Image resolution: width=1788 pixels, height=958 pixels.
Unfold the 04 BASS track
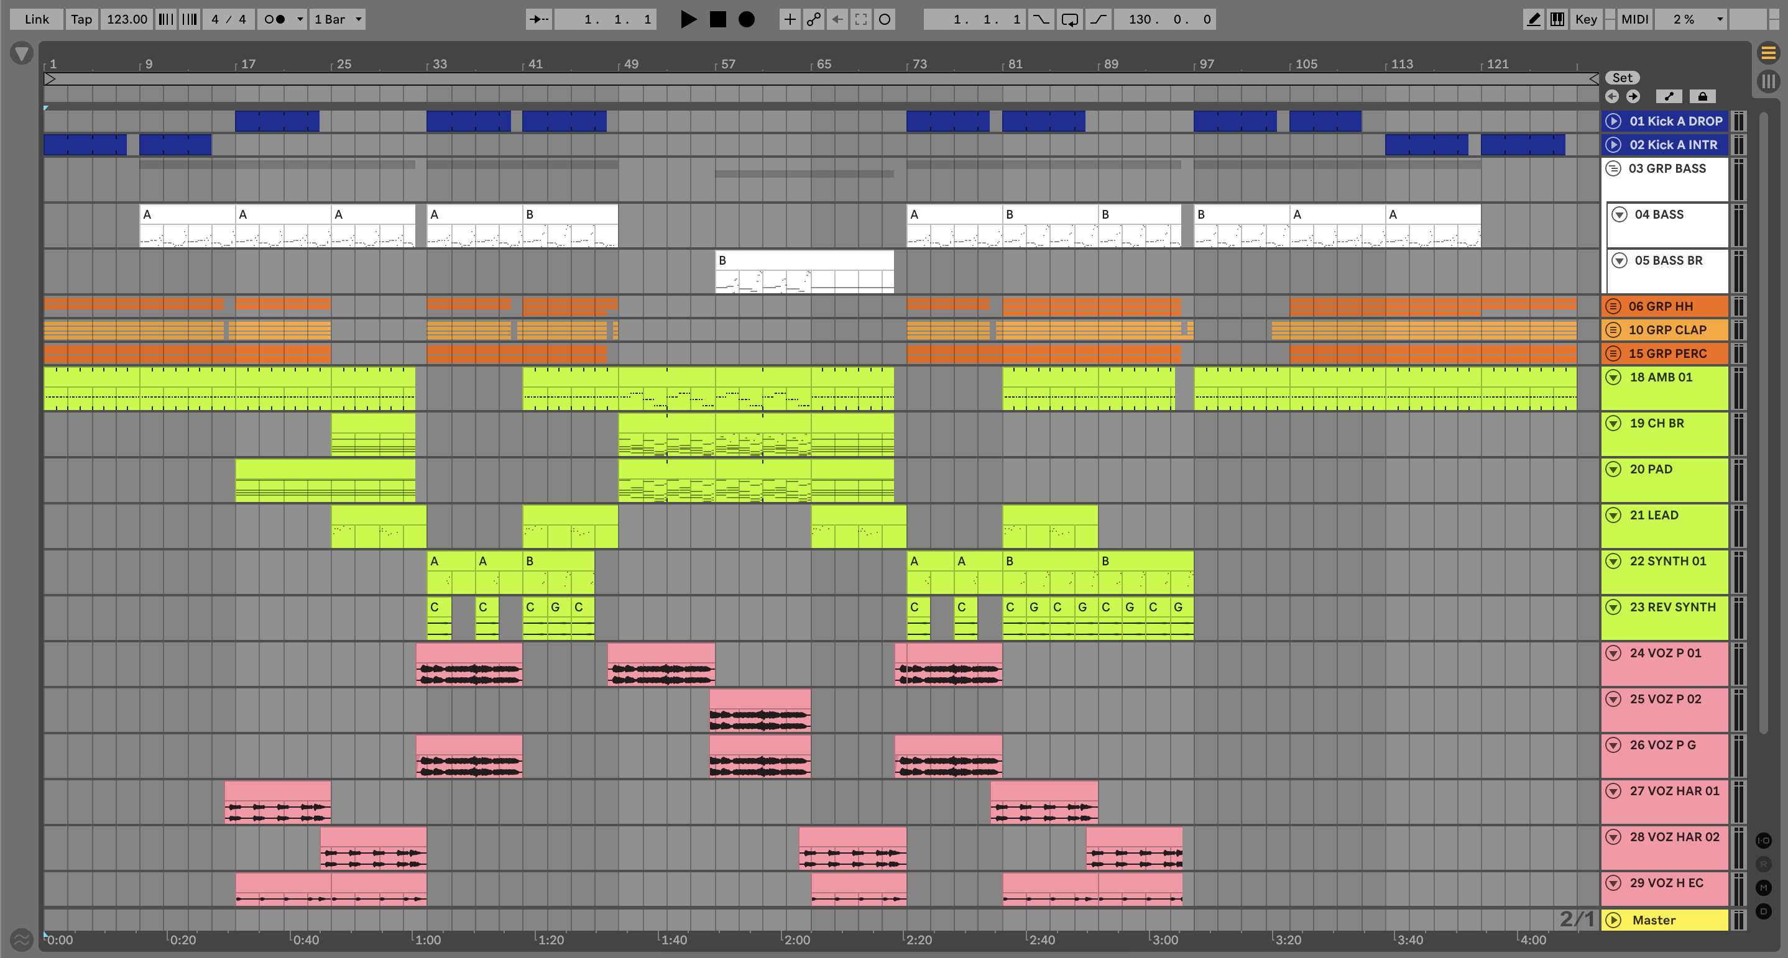click(1620, 214)
